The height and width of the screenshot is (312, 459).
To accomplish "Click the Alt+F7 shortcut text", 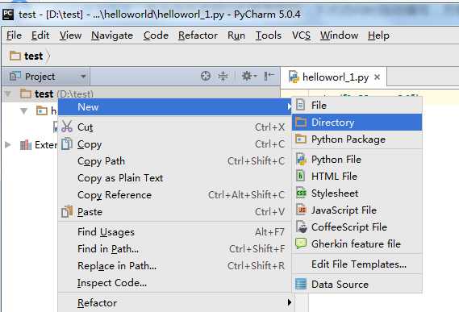I will pyautogui.click(x=269, y=232).
